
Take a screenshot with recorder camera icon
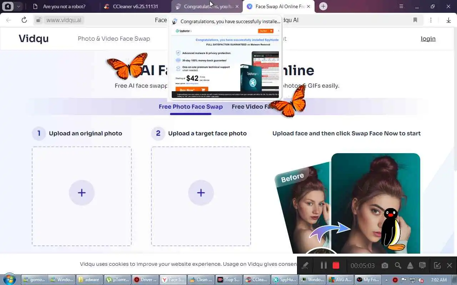point(385,265)
